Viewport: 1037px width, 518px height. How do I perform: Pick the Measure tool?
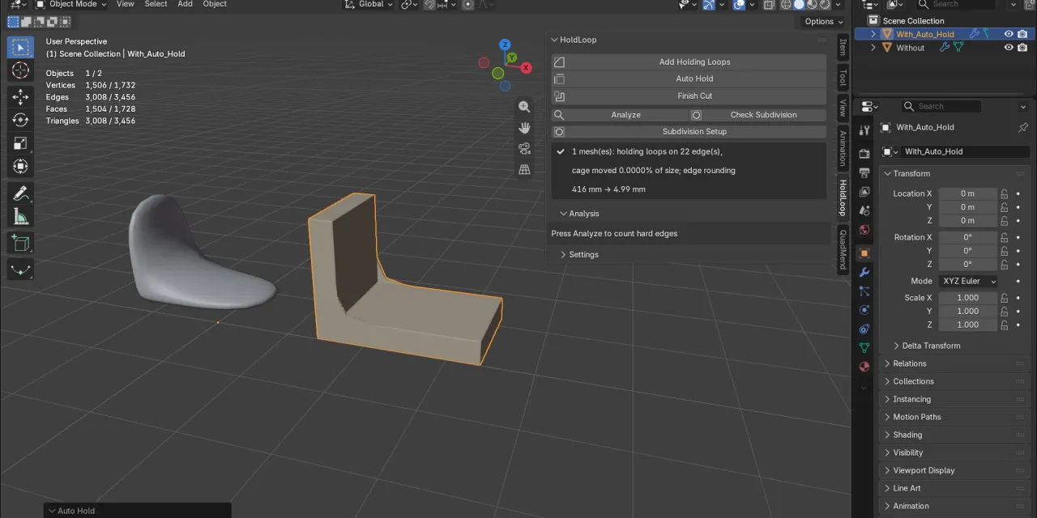[20, 216]
